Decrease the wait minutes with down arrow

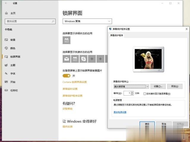coord(132,94)
